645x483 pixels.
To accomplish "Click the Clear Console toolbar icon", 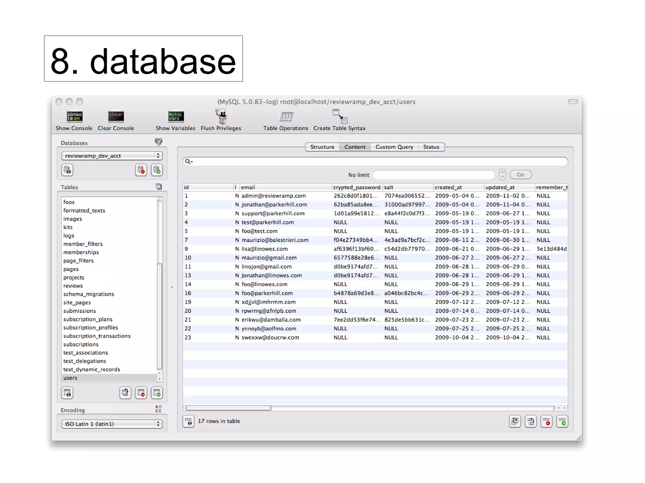I will click(116, 116).
